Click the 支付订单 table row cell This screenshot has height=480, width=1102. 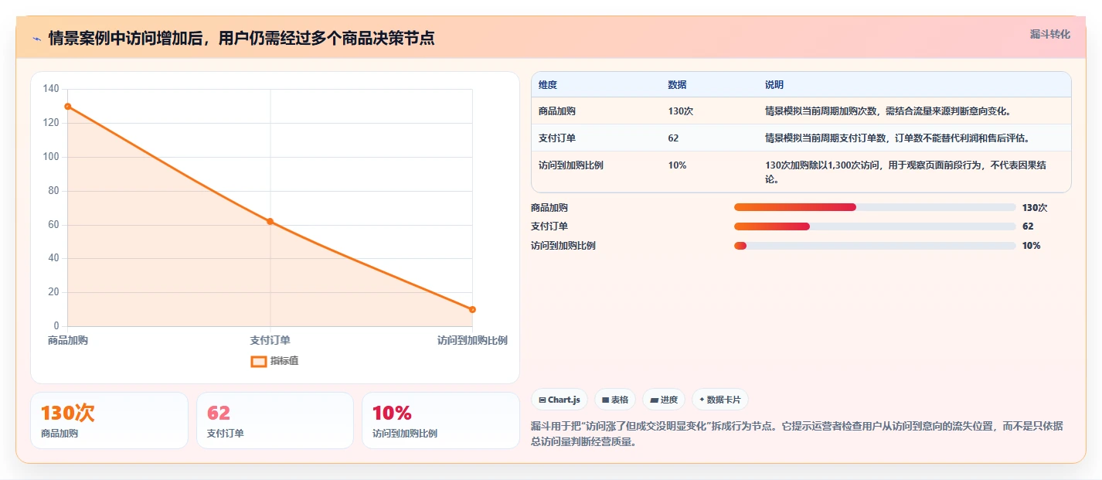tap(557, 138)
